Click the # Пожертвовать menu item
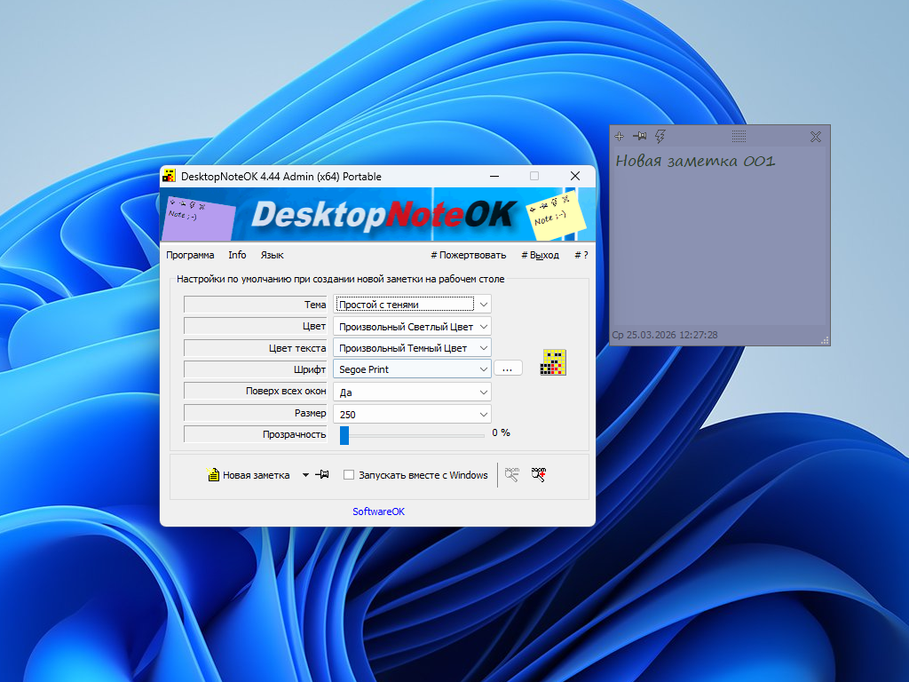The width and height of the screenshot is (909, 682). click(468, 255)
